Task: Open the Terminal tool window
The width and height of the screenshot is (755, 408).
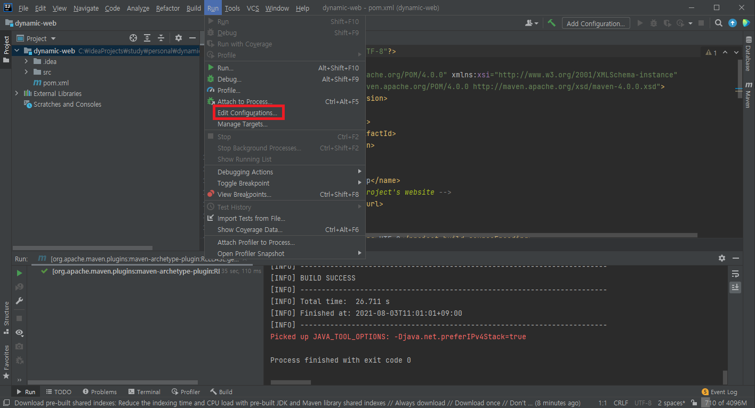Action: pyautogui.click(x=144, y=391)
